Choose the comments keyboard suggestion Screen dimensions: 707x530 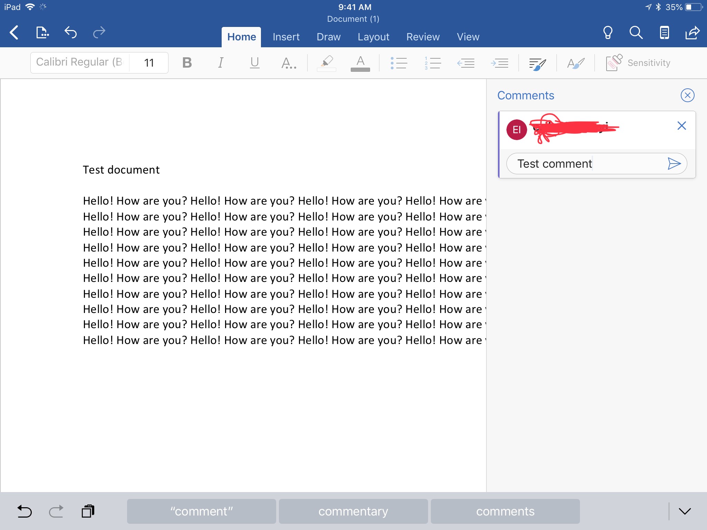[505, 511]
